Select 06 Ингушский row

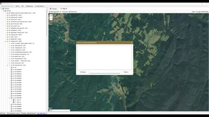coord(14,26)
